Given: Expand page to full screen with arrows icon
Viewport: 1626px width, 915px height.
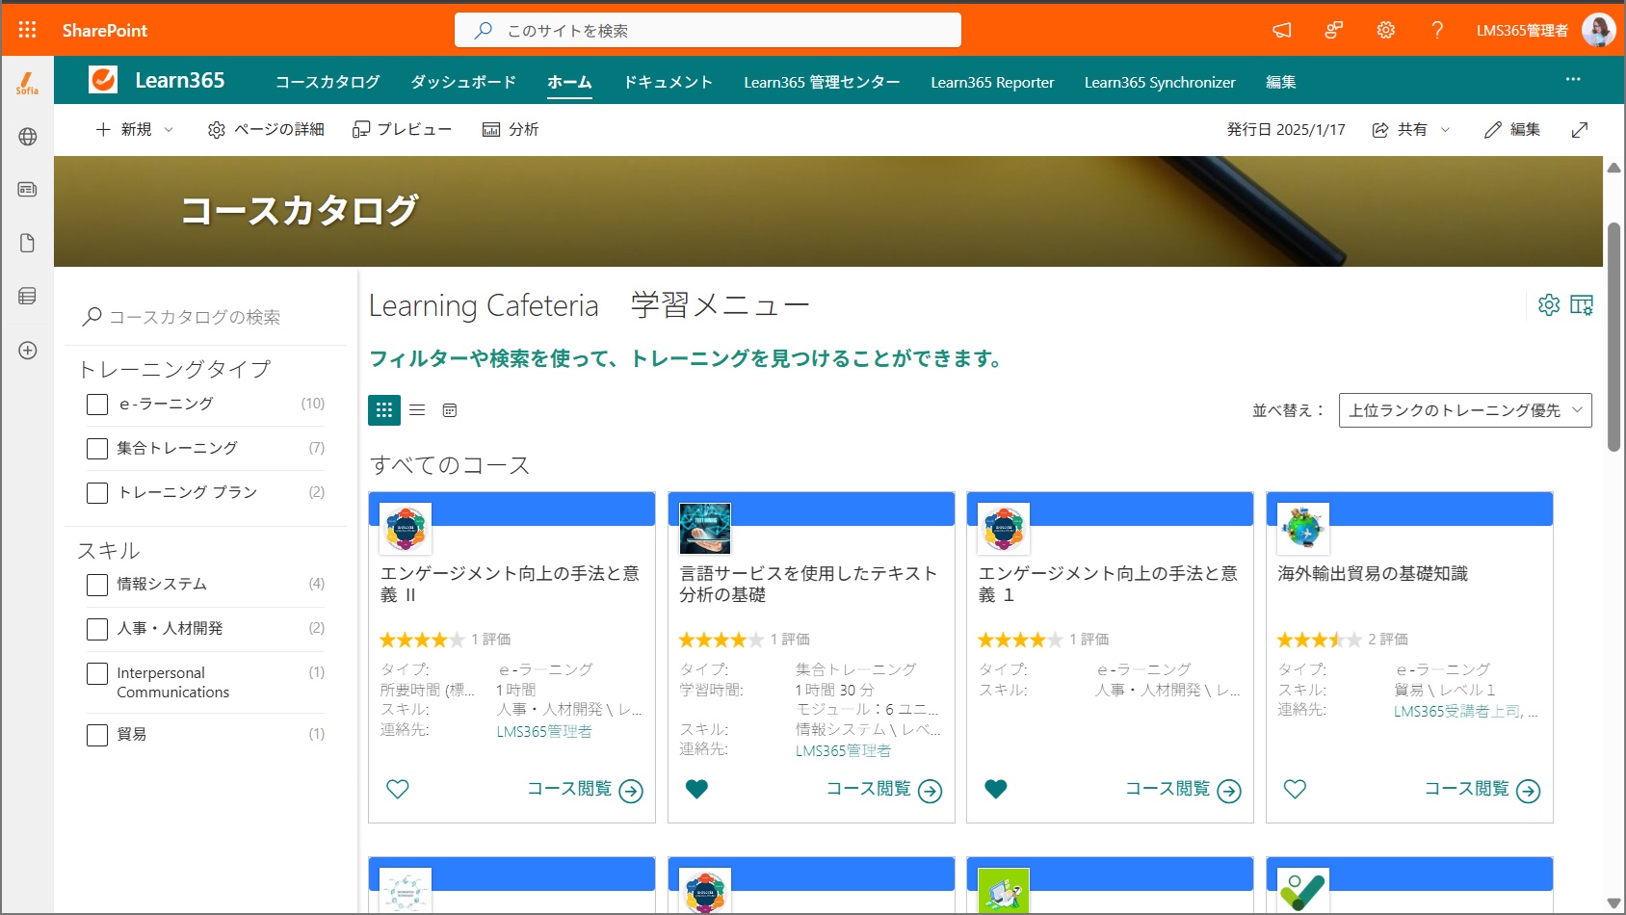Looking at the screenshot, I should [1580, 129].
